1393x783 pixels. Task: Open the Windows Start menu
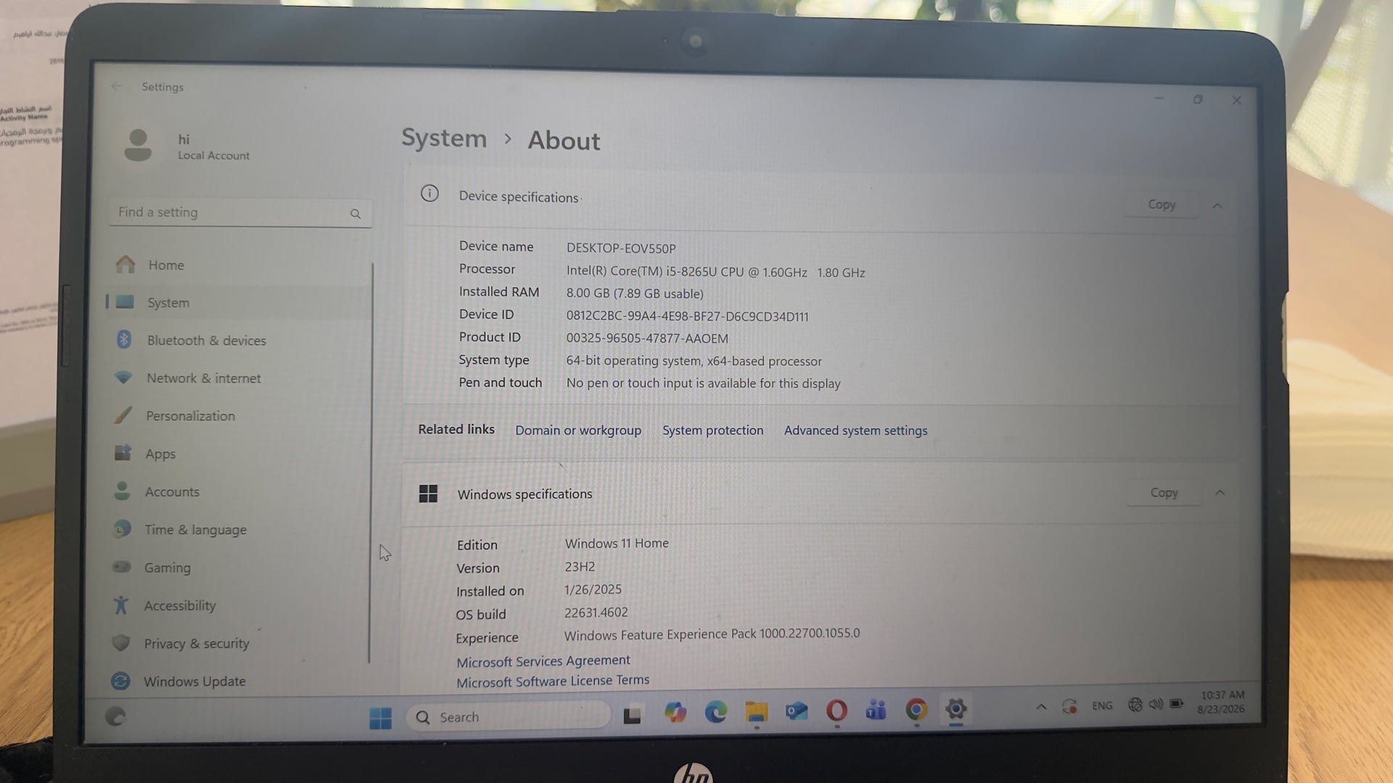click(x=380, y=718)
